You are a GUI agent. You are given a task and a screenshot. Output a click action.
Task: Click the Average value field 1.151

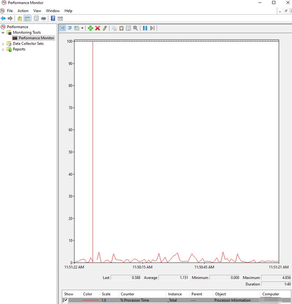point(174,278)
